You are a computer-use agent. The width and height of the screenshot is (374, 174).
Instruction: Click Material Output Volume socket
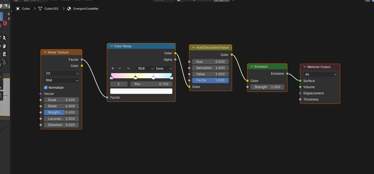(300, 87)
